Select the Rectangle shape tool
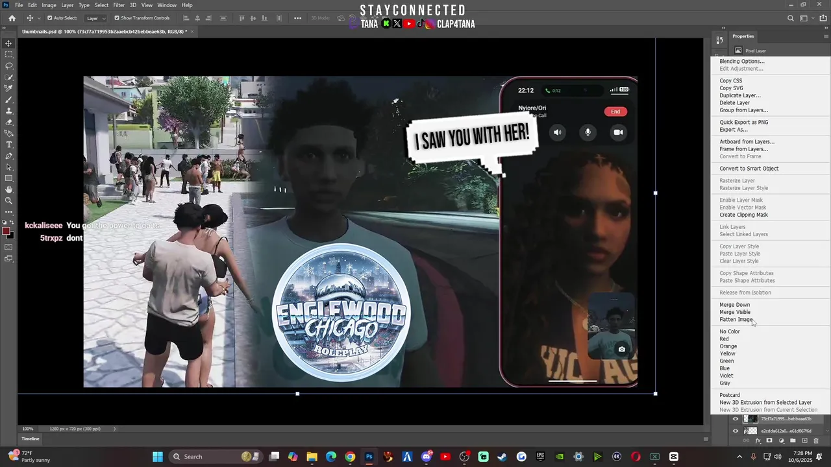Screen dimensions: 831x467 pyautogui.click(x=8, y=178)
